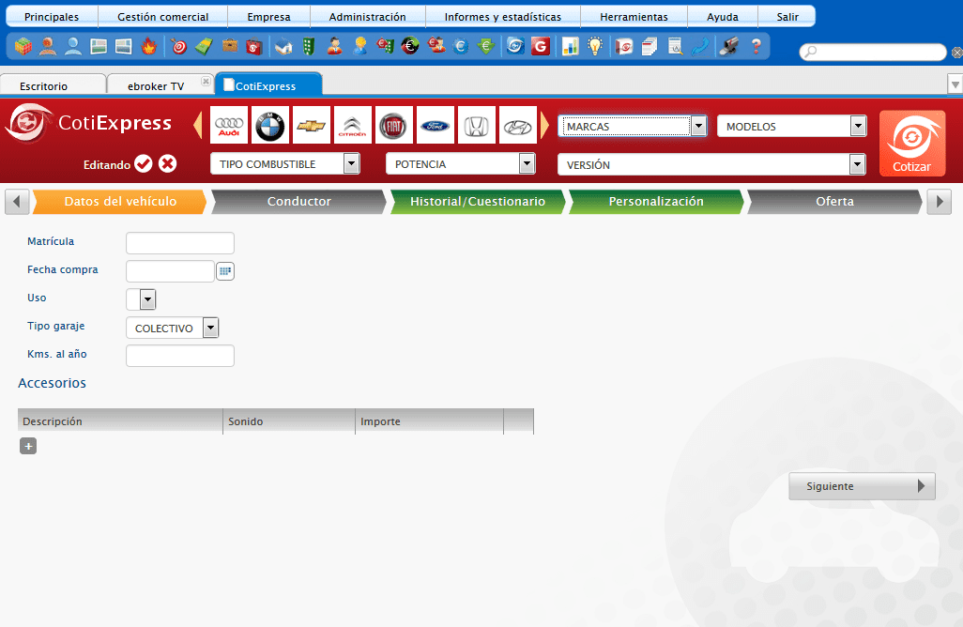Confirm editing with the checkmark icon
The width and height of the screenshot is (963, 627).
coord(144,164)
